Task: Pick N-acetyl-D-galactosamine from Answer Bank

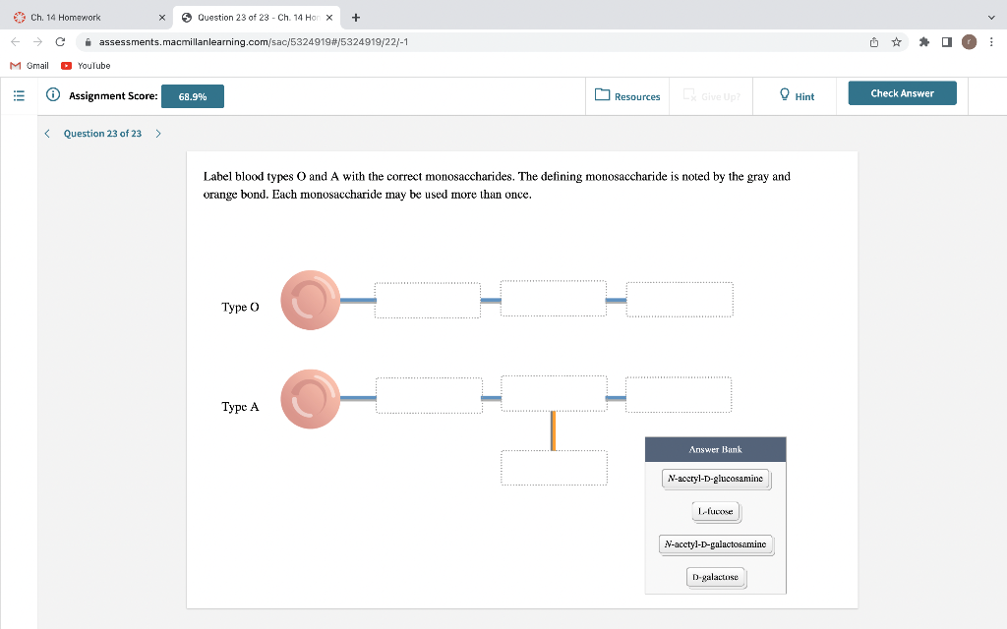Action: coord(716,544)
